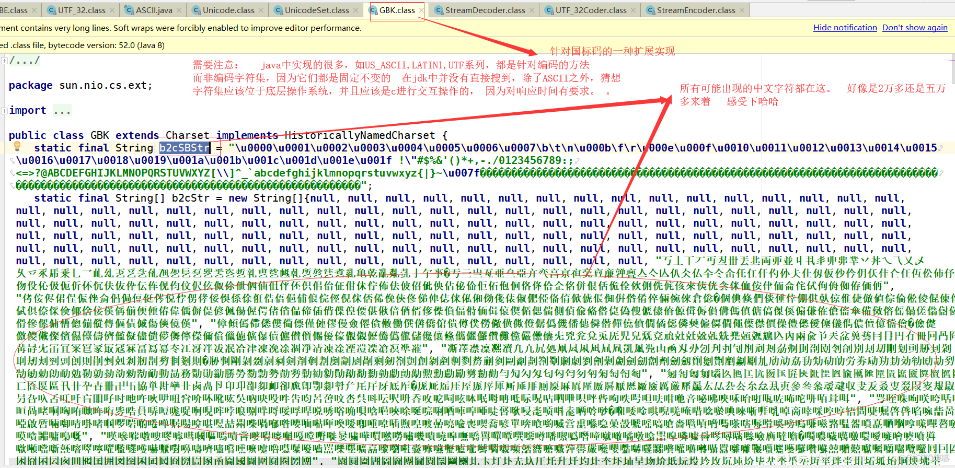Viewport: 955px width, 468px height.
Task: Click the Charset superclass name
Action: [x=187, y=135]
